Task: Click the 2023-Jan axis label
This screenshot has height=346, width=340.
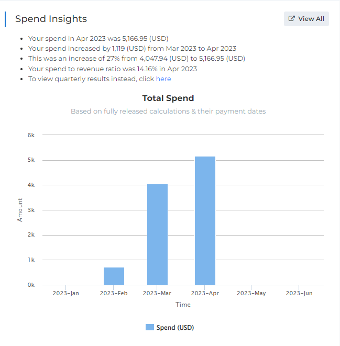Action: click(66, 293)
